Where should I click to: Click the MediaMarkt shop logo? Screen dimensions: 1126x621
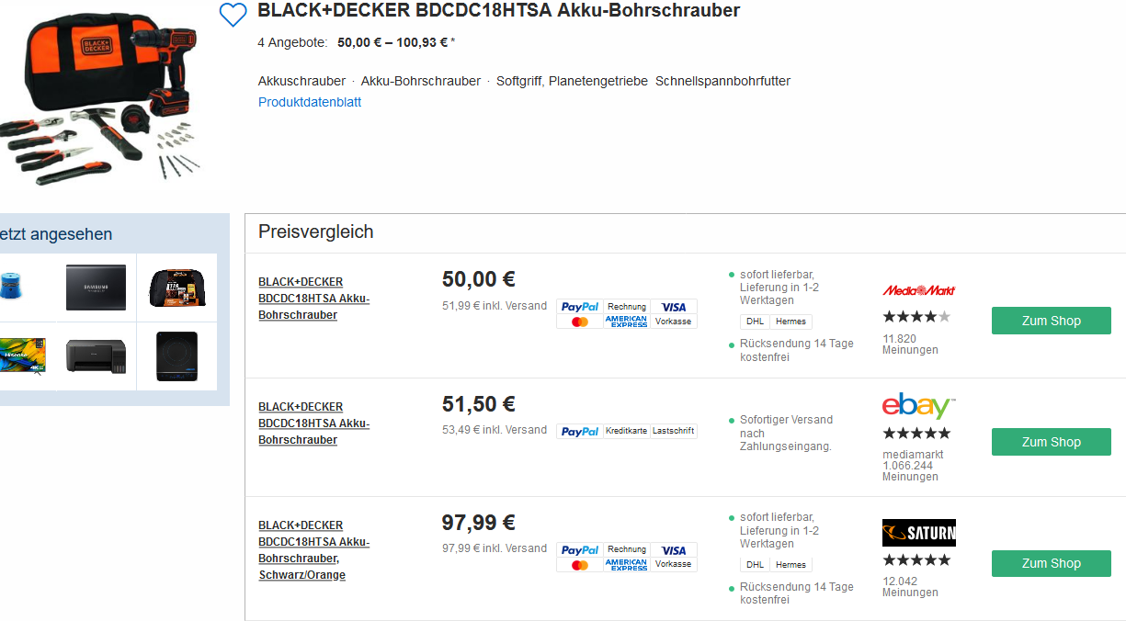coord(918,290)
